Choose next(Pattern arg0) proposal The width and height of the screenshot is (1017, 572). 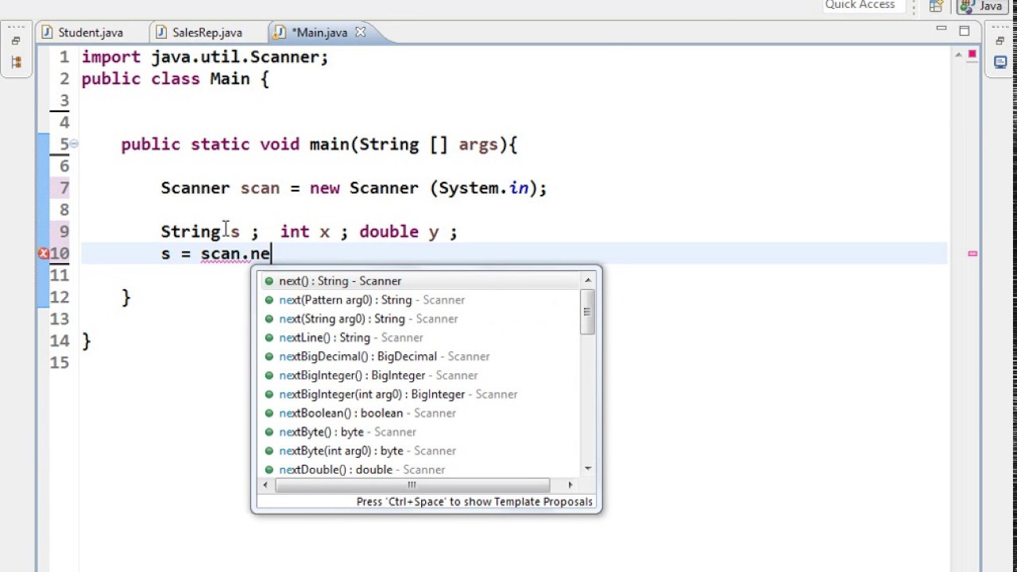(x=420, y=300)
